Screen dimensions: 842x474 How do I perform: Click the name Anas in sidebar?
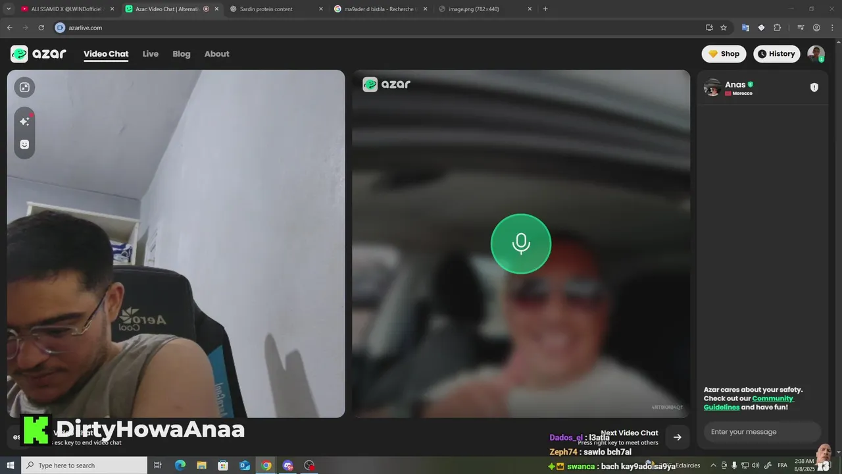[735, 84]
